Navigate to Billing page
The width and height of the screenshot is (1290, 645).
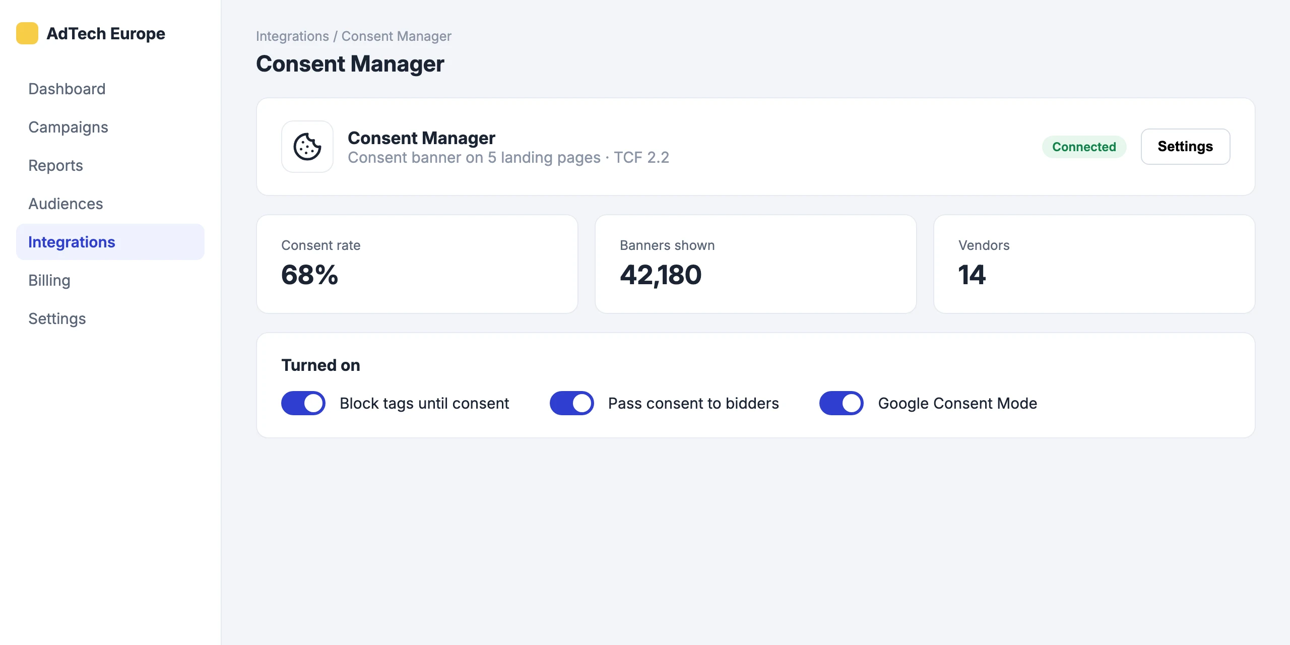tap(110, 280)
